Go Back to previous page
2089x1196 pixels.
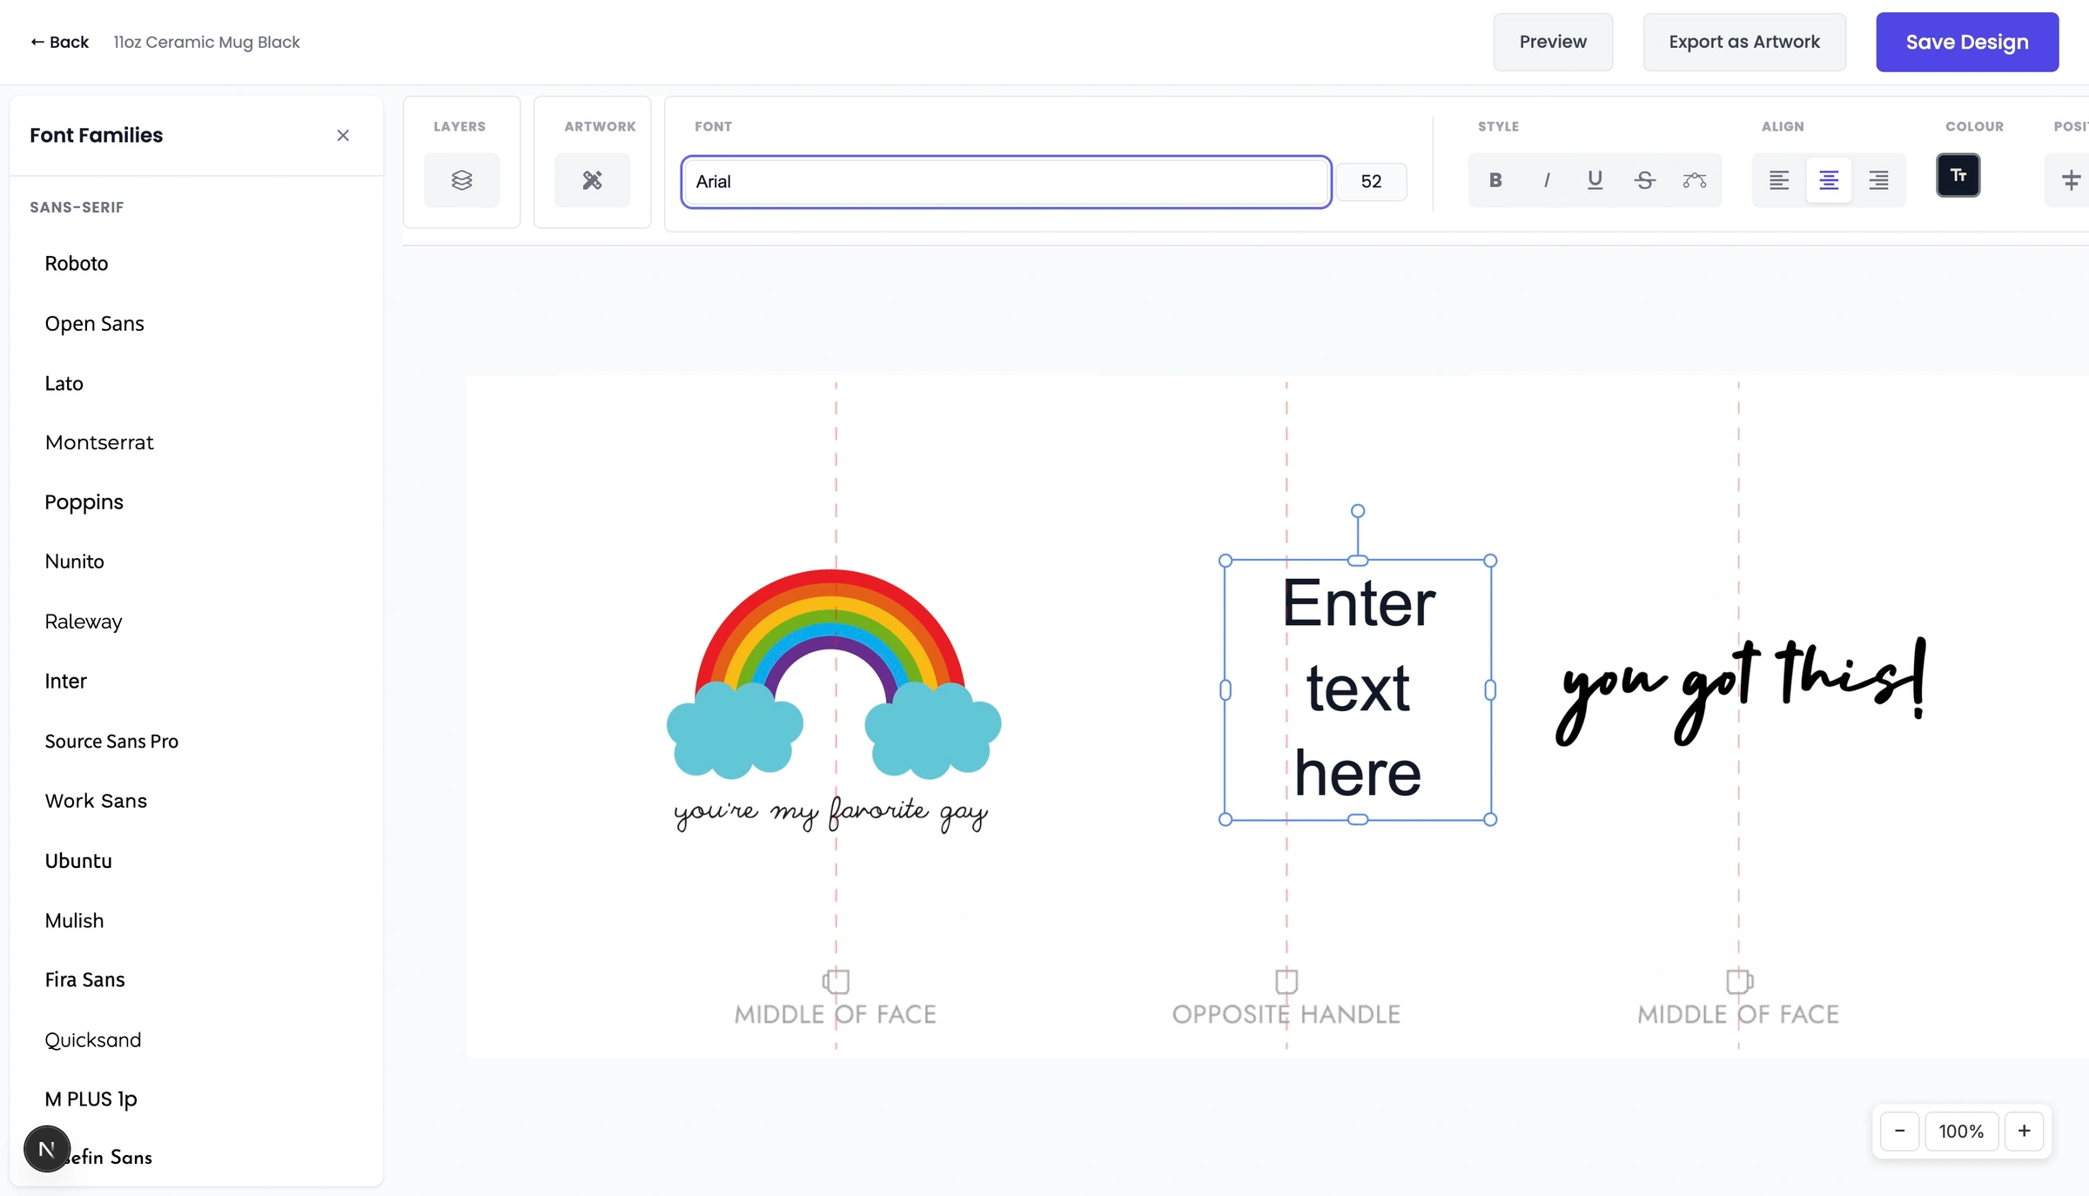coord(59,42)
